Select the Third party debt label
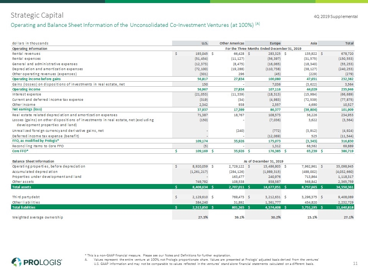The image size is (368, 276). point(26,197)
